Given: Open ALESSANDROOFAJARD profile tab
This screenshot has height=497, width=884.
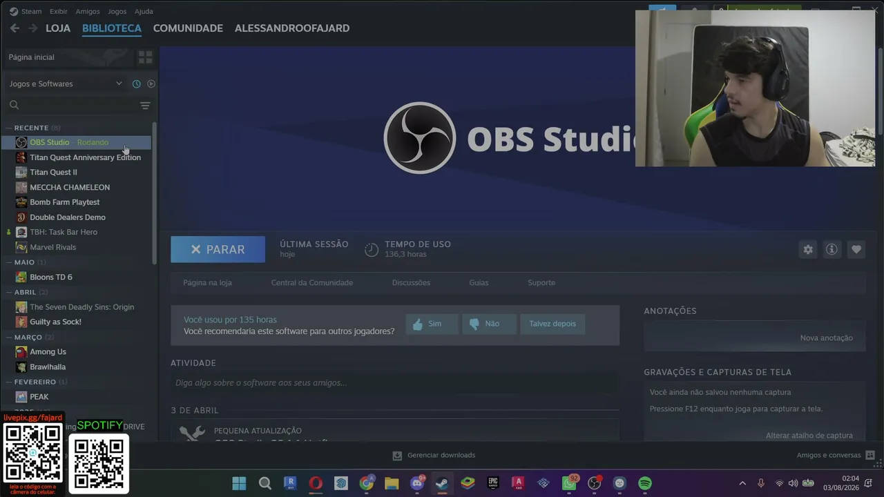Looking at the screenshot, I should pos(292,28).
